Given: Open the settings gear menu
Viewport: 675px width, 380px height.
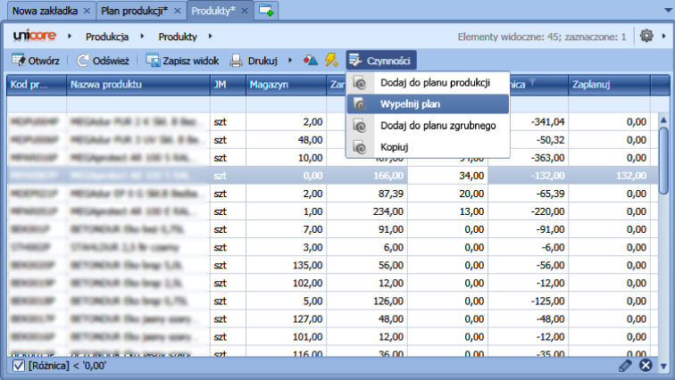Looking at the screenshot, I should point(646,37).
